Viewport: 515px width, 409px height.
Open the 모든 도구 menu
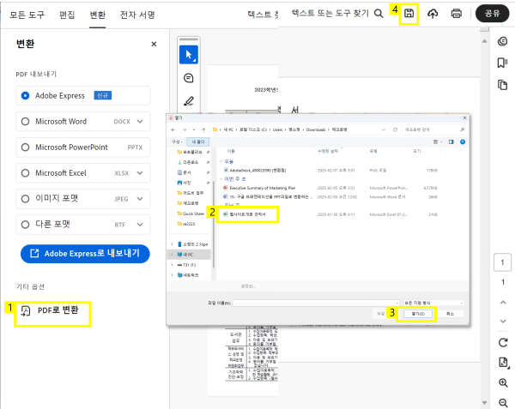(27, 15)
